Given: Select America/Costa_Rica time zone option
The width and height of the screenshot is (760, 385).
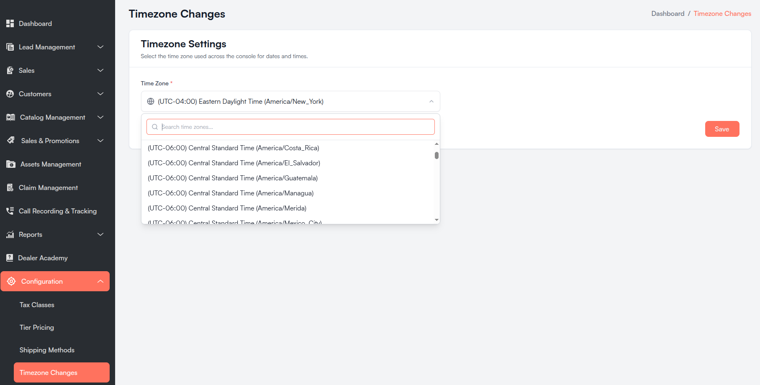Looking at the screenshot, I should coord(288,148).
